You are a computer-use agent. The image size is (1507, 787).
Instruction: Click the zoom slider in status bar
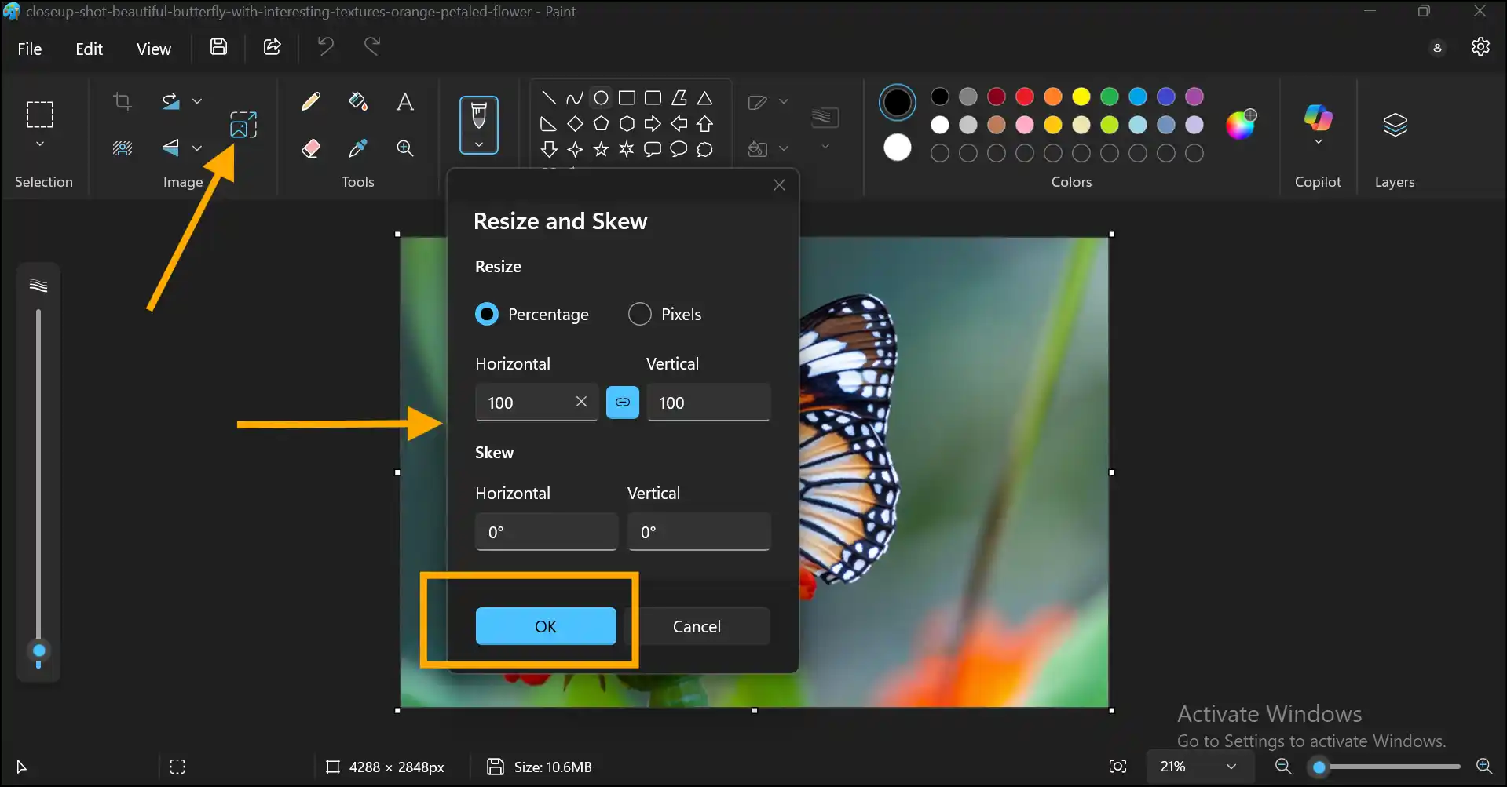pyautogui.click(x=1384, y=767)
